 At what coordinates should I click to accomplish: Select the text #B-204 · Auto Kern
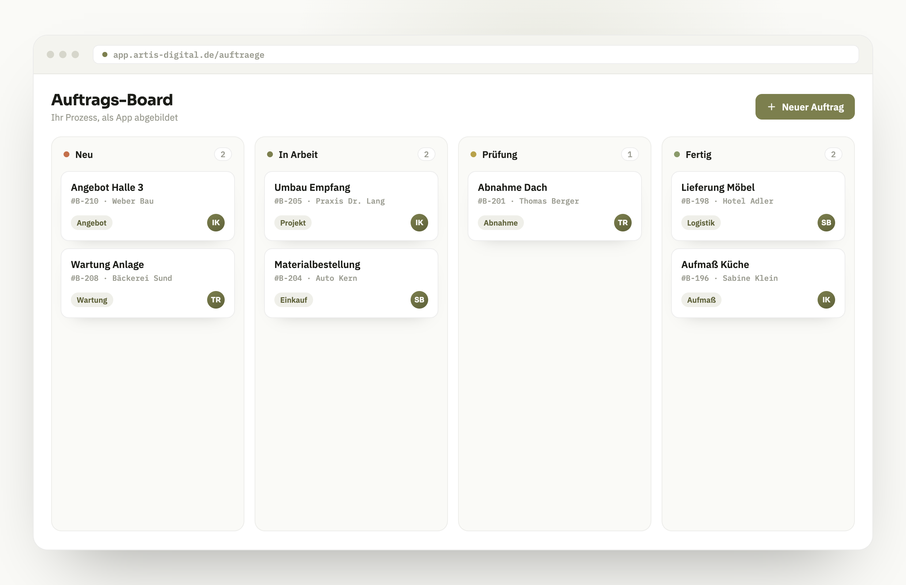[x=316, y=278]
